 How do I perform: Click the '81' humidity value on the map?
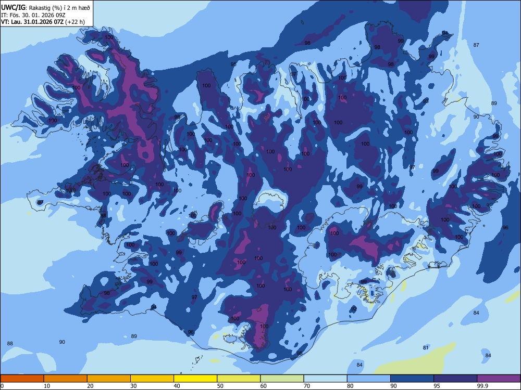(x=426, y=347)
